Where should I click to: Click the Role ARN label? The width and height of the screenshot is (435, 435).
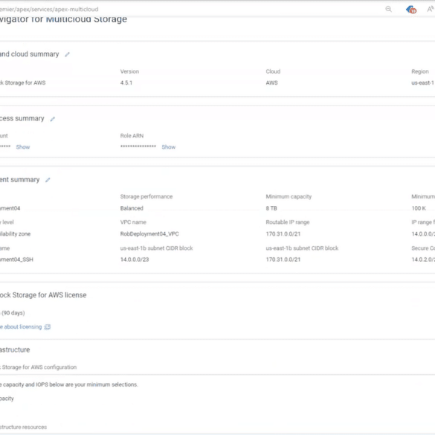tap(132, 135)
